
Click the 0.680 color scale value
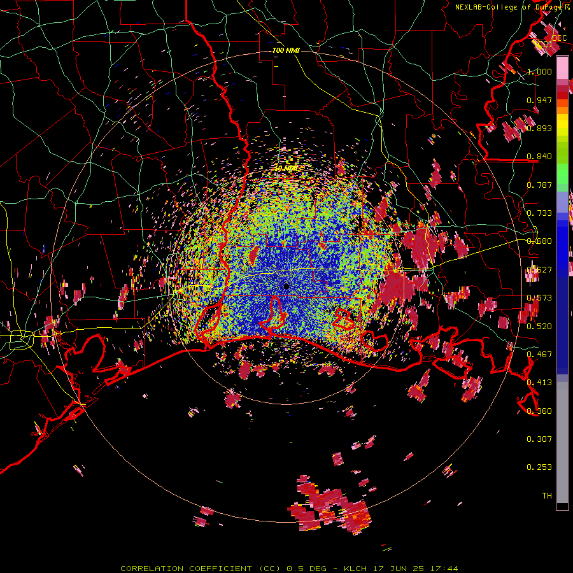coord(539,241)
